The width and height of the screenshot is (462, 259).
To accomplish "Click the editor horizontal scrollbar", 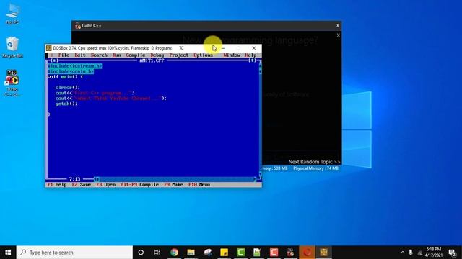I will [175, 179].
